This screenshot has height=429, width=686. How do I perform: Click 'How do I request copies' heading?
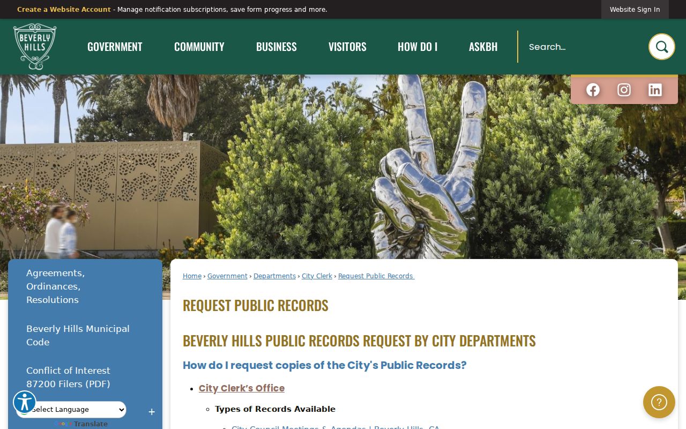tap(325, 365)
